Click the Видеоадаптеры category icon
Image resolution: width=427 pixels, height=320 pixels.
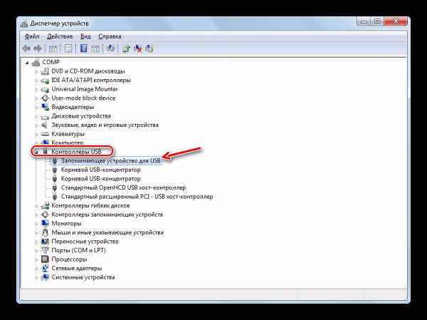(x=45, y=107)
